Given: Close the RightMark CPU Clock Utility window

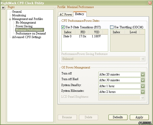Looking at the screenshot, I should tap(150, 3).
